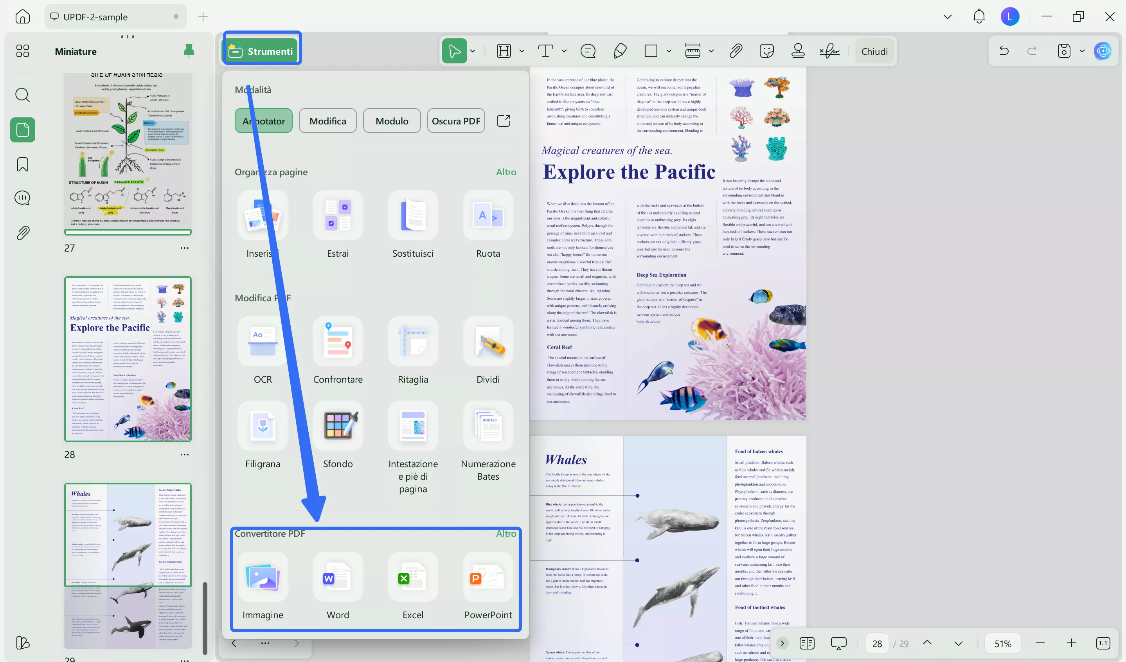The image size is (1126, 662).
Task: Open the Strumenti menu
Action: pos(262,51)
